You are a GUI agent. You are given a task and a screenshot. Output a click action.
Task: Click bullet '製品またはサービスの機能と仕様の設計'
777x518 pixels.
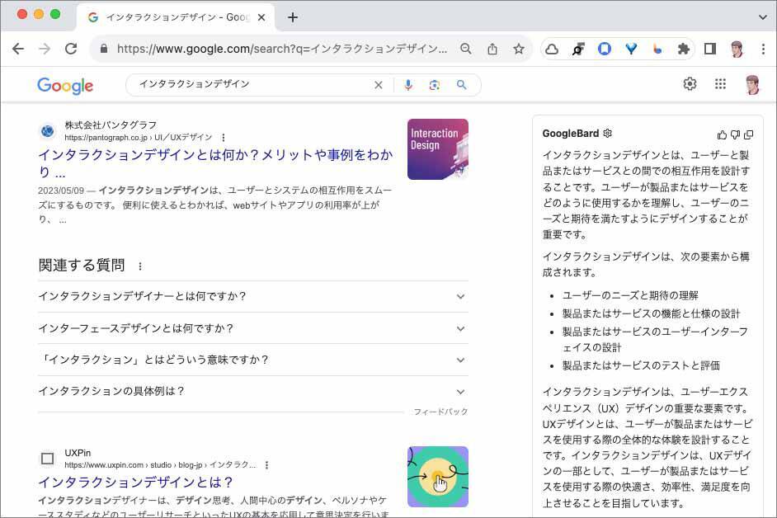click(651, 313)
